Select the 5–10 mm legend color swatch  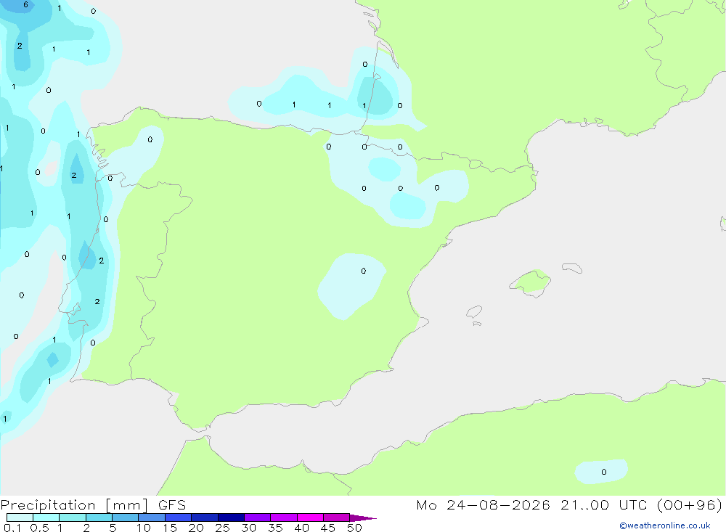click(126, 517)
